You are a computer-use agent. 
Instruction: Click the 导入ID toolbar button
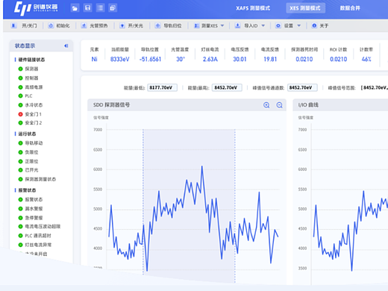246,25
